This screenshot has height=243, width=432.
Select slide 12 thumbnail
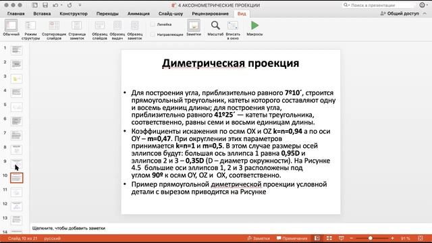16,206
